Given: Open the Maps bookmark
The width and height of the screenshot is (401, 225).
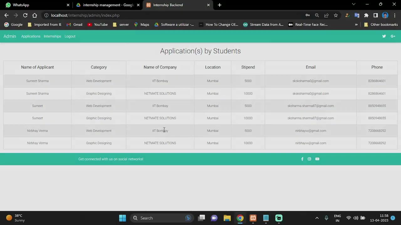Looking at the screenshot, I should (x=142, y=25).
